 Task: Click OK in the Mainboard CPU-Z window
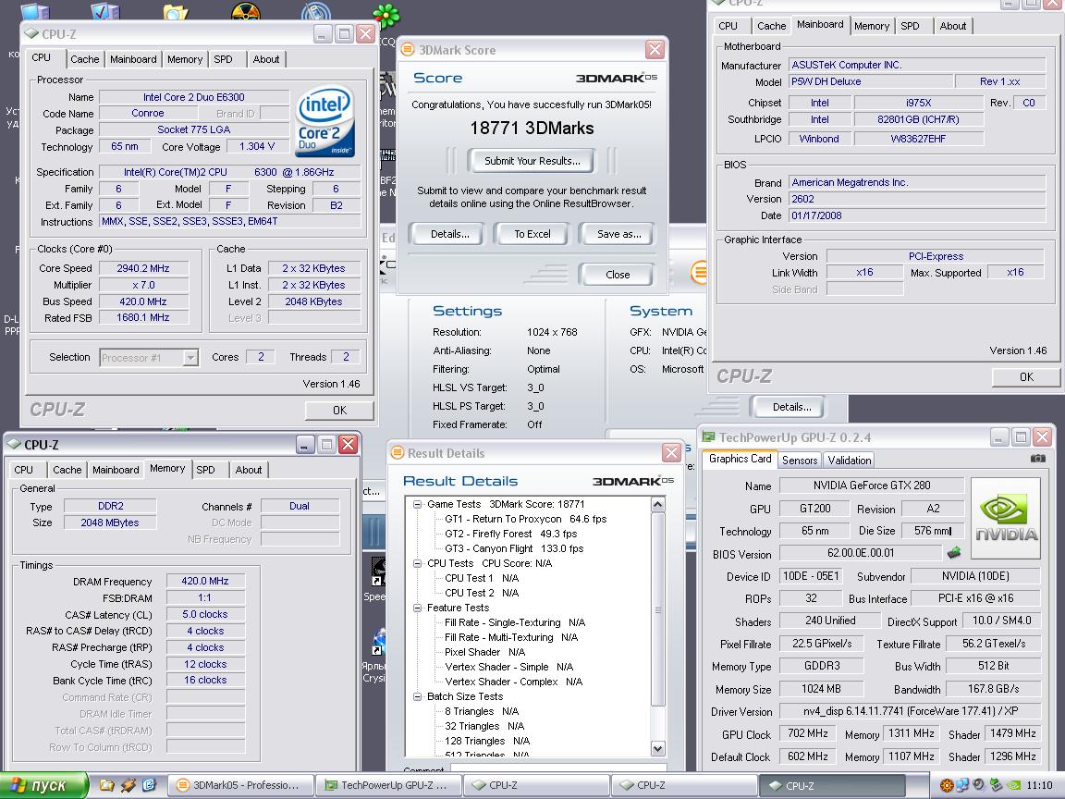(1026, 377)
